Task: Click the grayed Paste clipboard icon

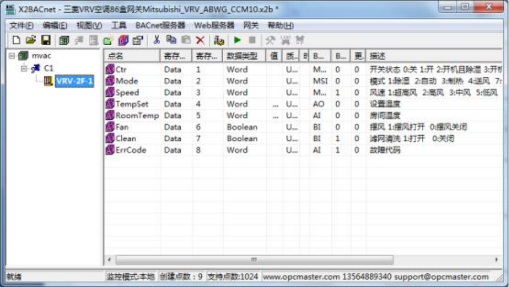Action: (185, 40)
